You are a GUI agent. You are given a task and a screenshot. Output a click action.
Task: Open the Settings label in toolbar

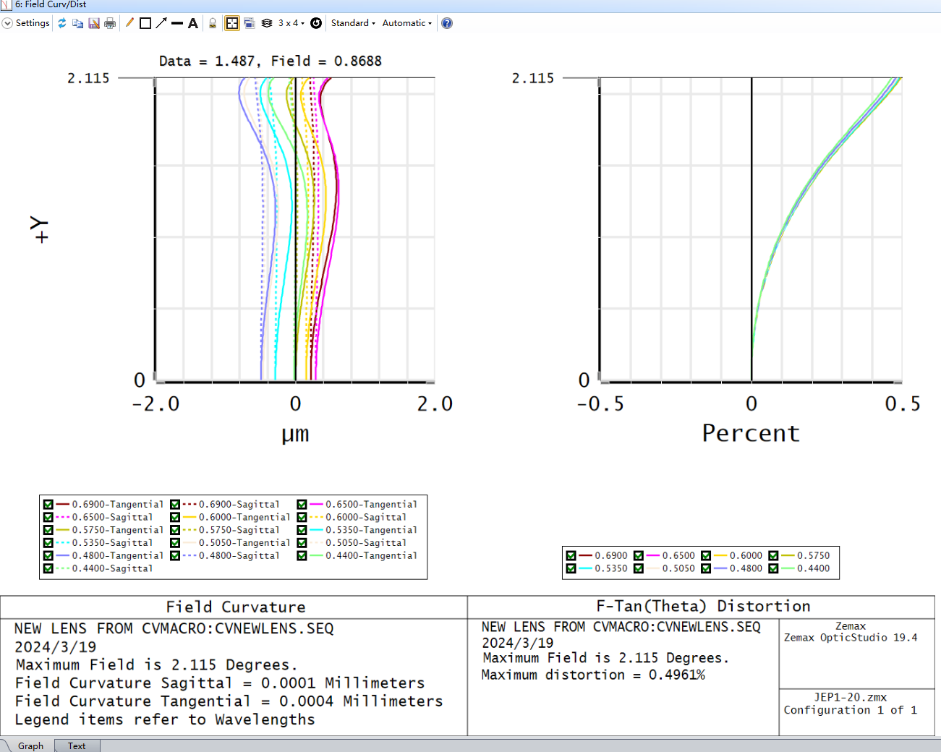[33, 23]
